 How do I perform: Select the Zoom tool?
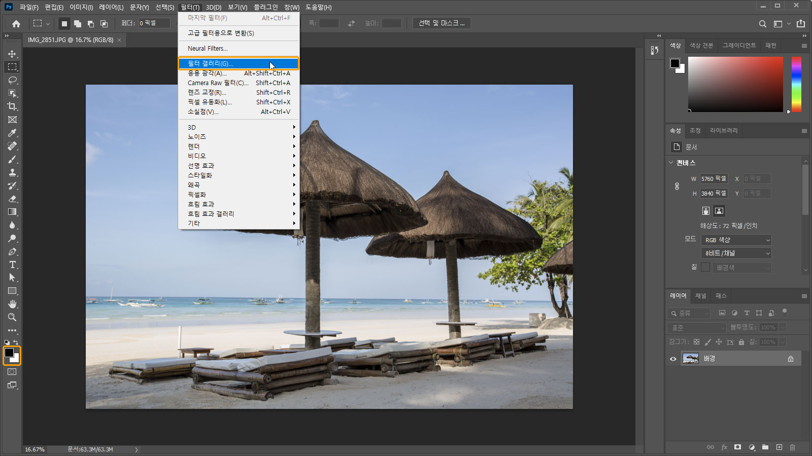click(12, 317)
